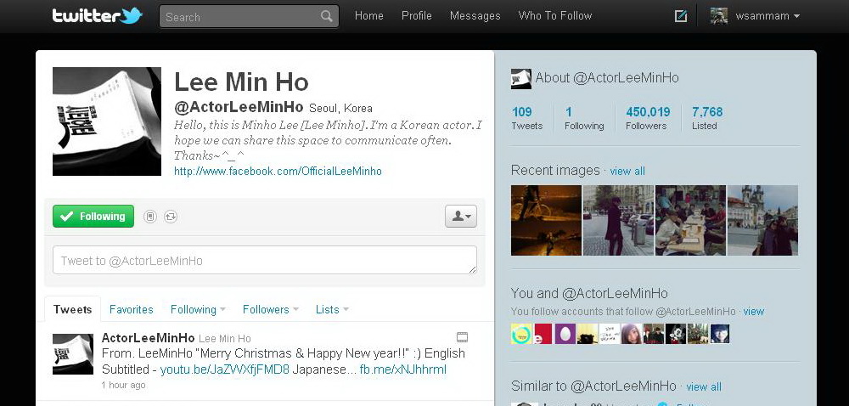
Task: Click the mobile notifications icon beside Following
Action: tap(150, 217)
